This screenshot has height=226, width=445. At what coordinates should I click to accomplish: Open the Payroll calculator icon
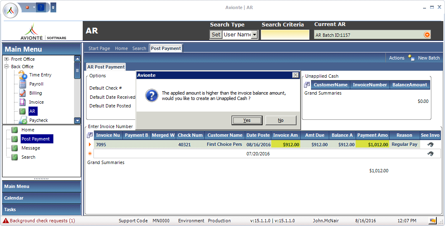(23, 84)
